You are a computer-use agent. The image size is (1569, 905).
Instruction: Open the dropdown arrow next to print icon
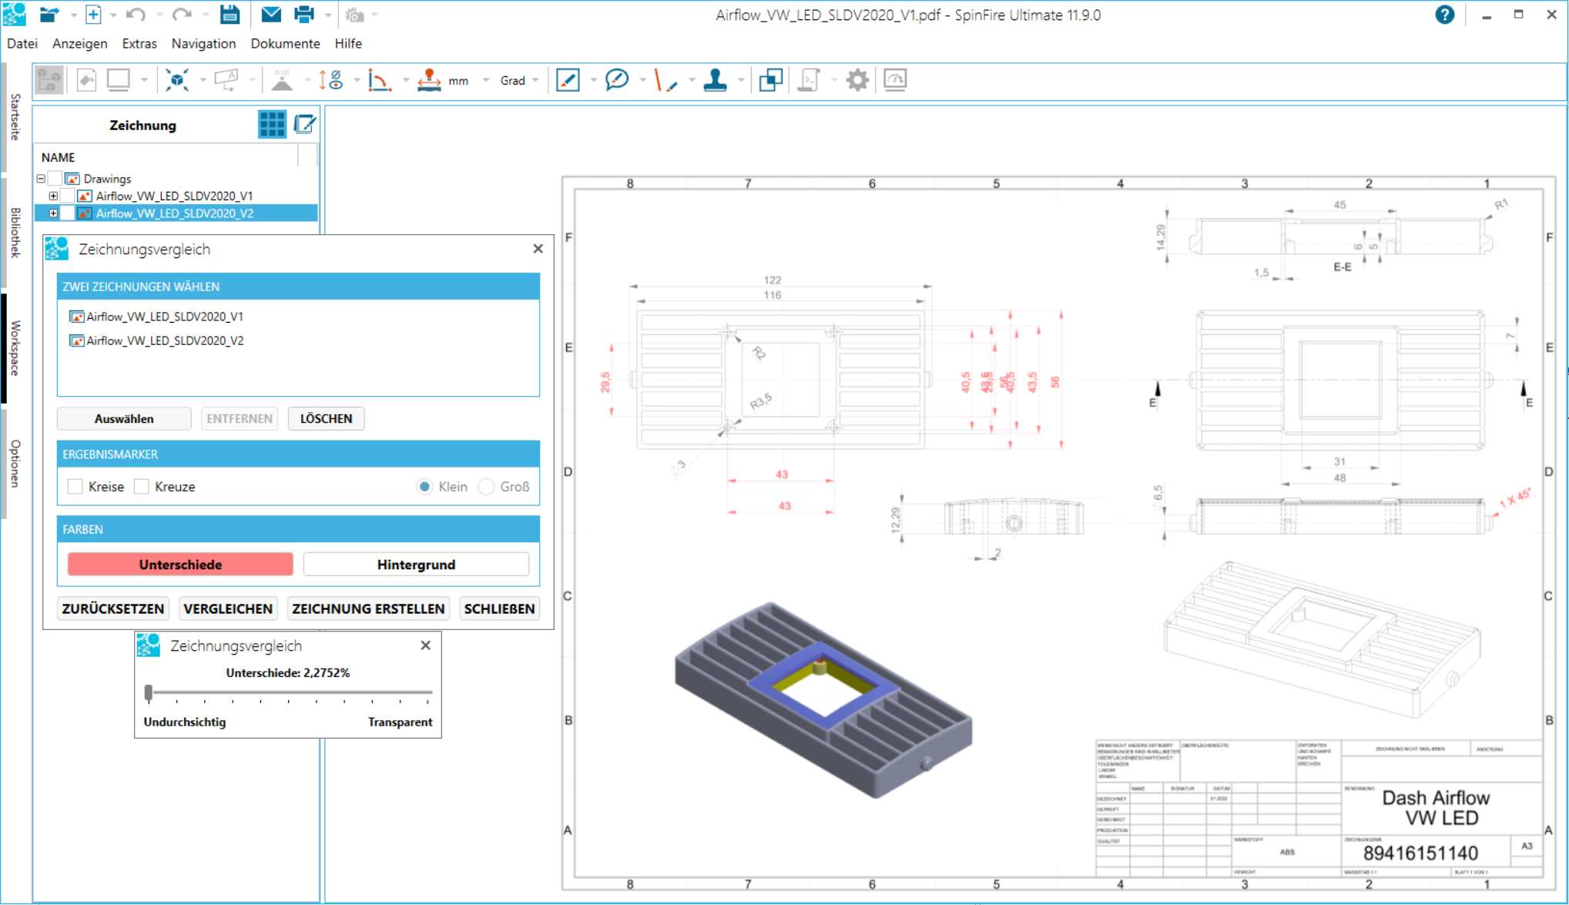(x=327, y=15)
